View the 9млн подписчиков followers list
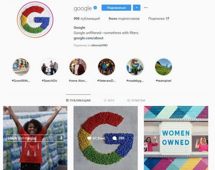The width and height of the screenshot is (215, 170). coord(124,19)
